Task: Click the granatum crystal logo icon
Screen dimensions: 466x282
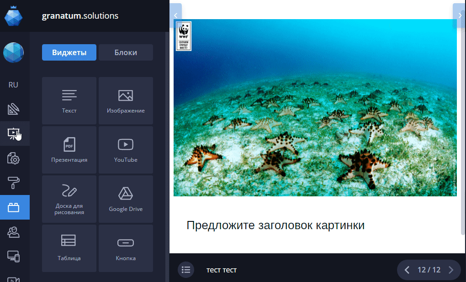Action: pyautogui.click(x=13, y=15)
